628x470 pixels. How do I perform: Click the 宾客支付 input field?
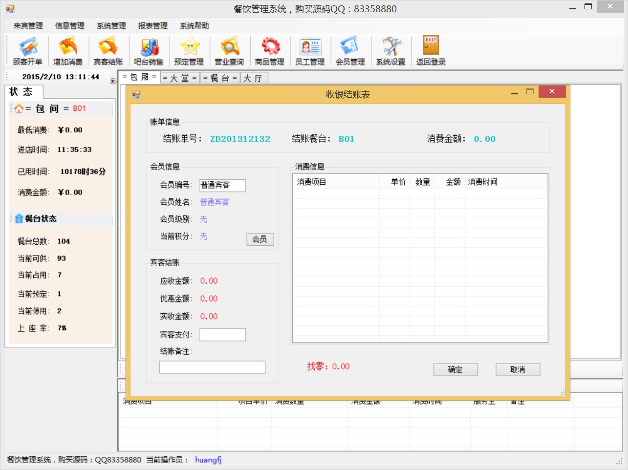(x=222, y=335)
